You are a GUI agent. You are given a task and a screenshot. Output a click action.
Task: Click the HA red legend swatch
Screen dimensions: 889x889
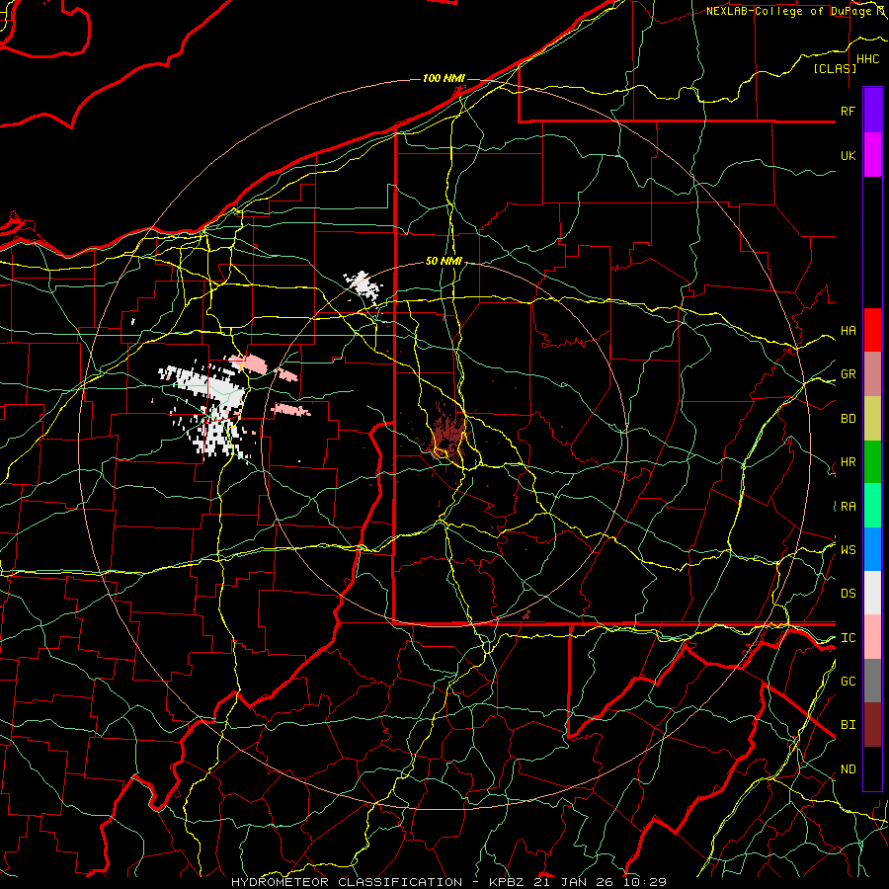click(x=872, y=330)
